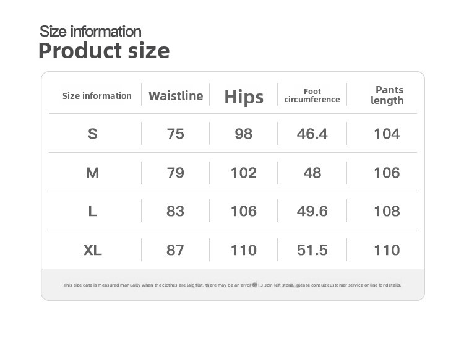Select the L size row label
This screenshot has width=464, height=338.
coord(93,211)
